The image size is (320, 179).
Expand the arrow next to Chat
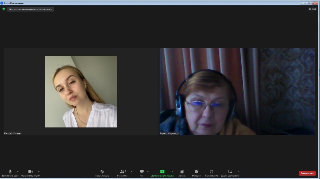[148, 172]
